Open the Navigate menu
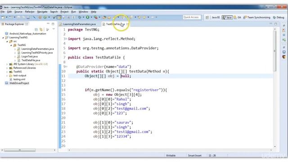Image resolution: width=288 pixels, height=162 pixels. (x=42, y=12)
